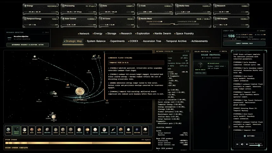This screenshot has width=272, height=153.
Task: Select the Mars tile in body bar
Action: pyautogui.click(x=32, y=131)
